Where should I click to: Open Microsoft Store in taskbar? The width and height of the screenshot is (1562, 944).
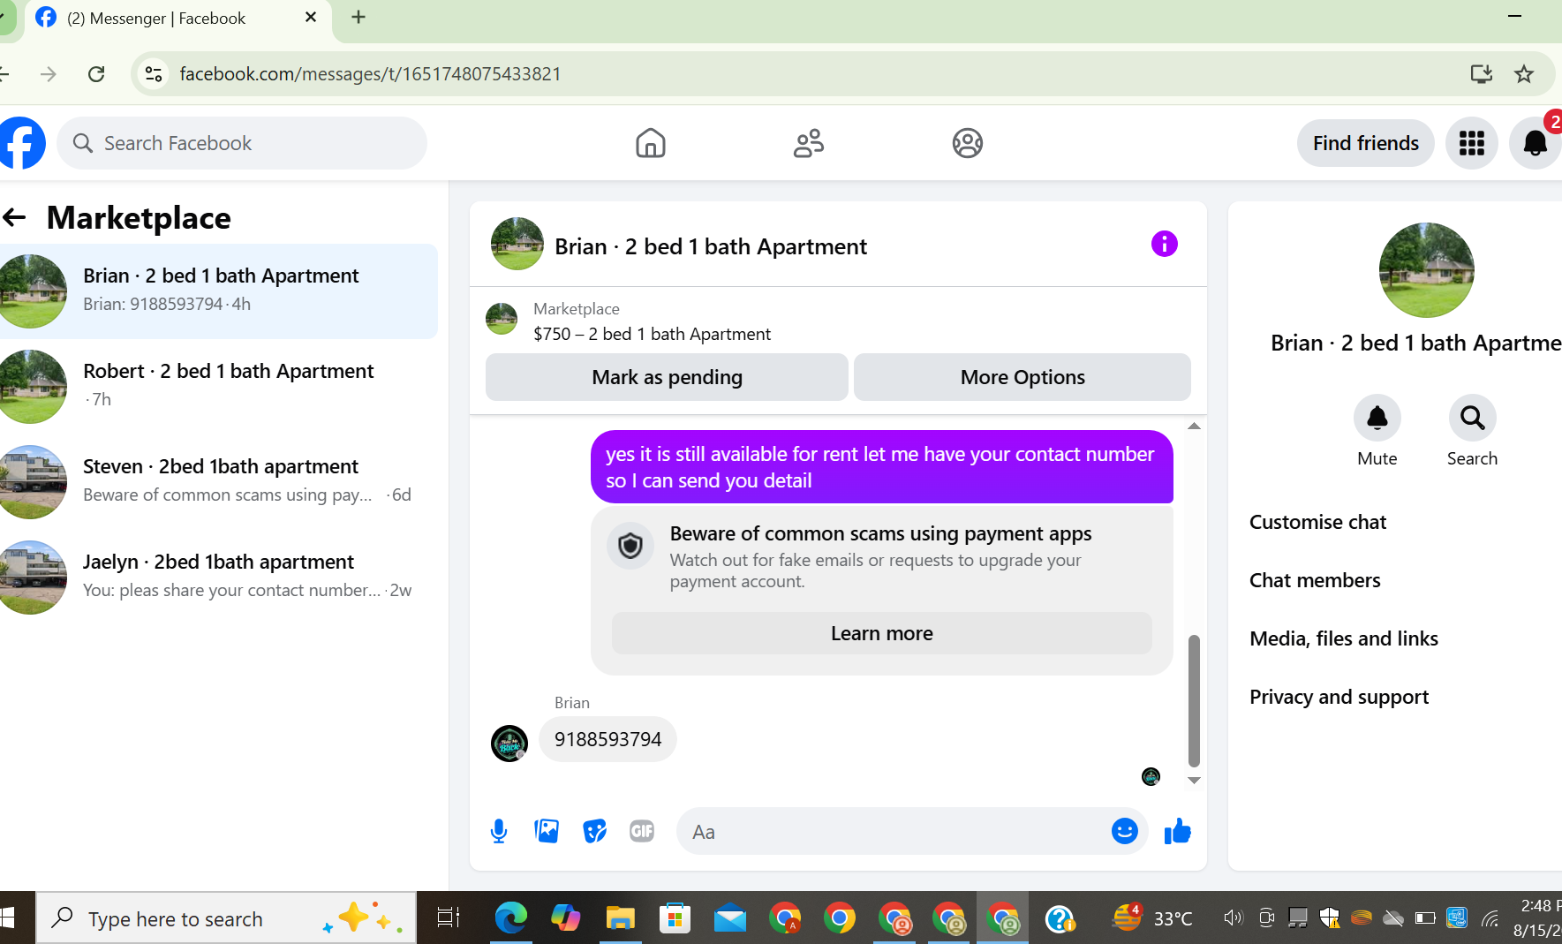coord(675,919)
